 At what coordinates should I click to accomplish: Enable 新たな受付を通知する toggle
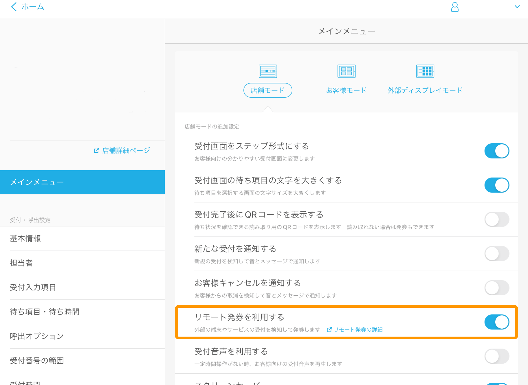click(x=497, y=254)
